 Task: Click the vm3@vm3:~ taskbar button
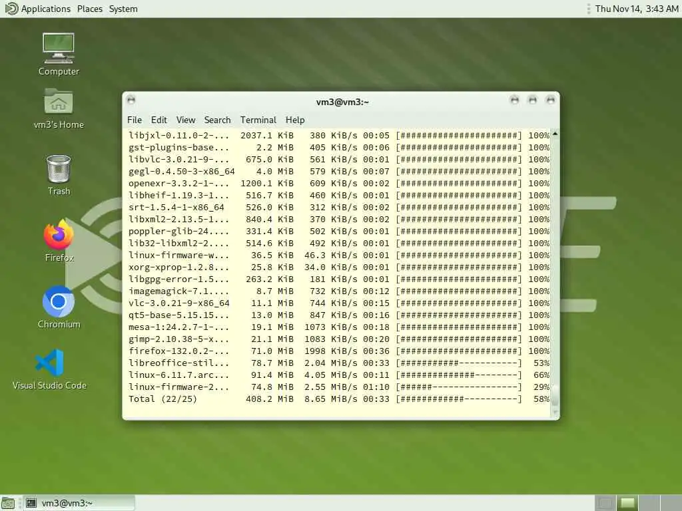(79, 503)
